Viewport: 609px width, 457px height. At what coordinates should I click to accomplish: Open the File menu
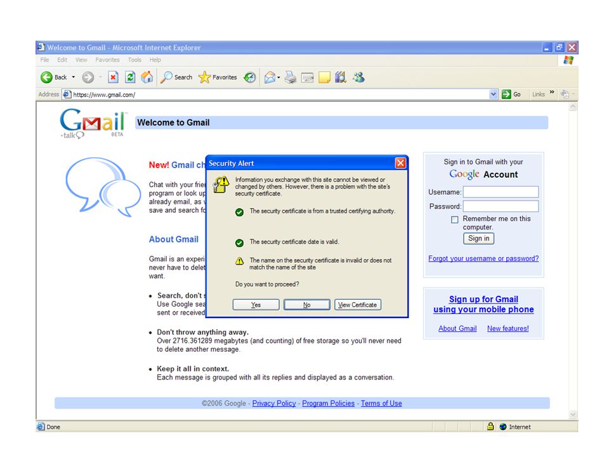44,60
